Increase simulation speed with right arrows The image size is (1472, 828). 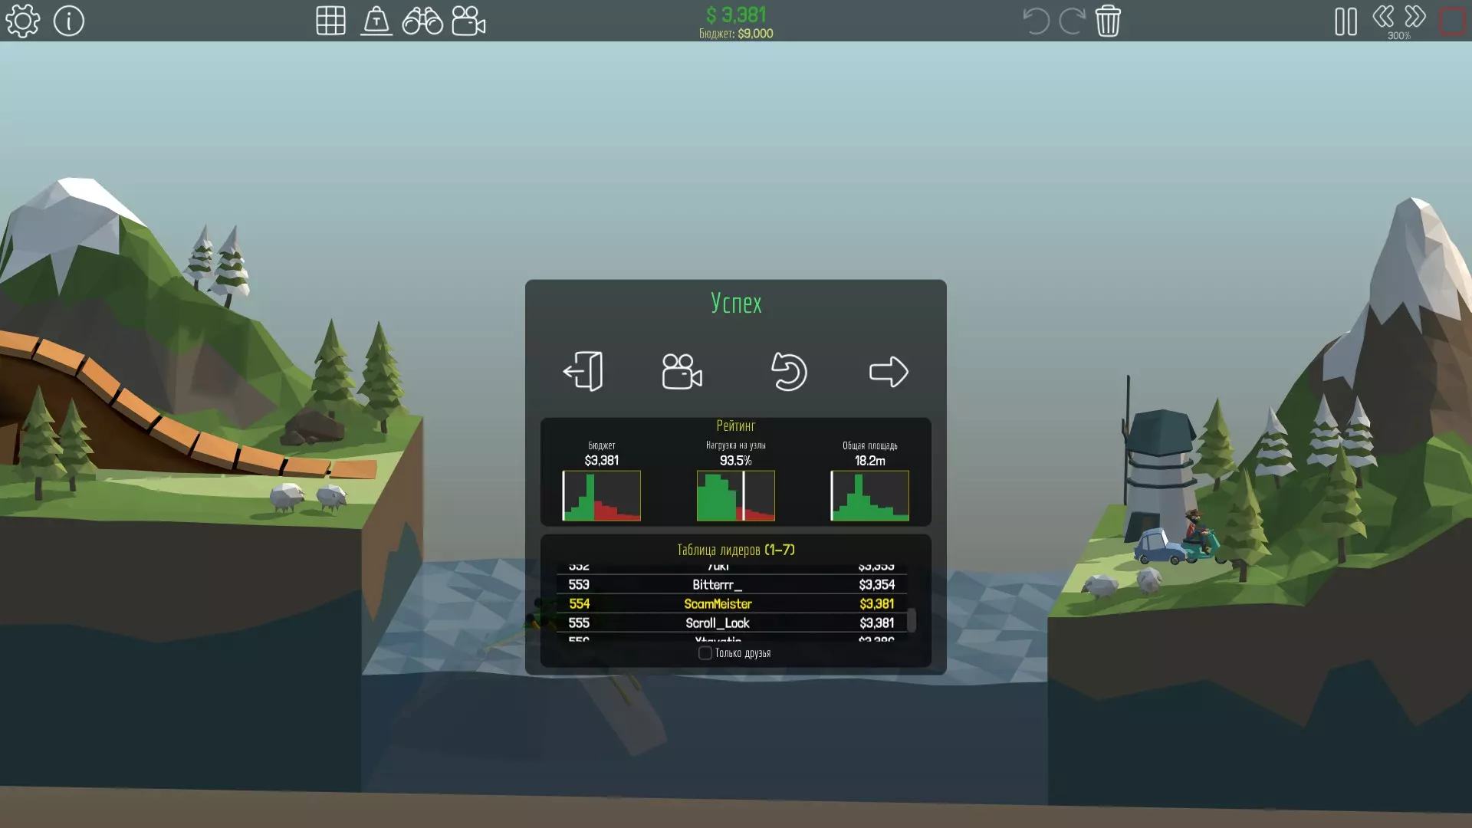[1415, 16]
